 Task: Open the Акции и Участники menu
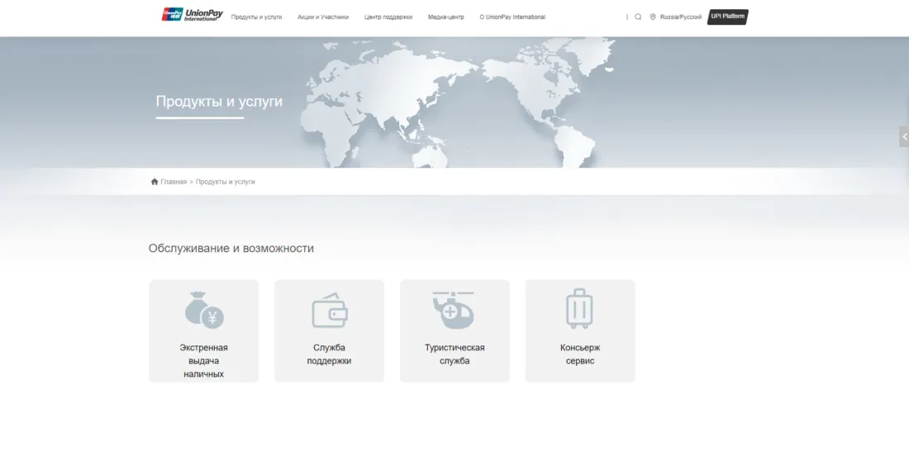pos(323,17)
